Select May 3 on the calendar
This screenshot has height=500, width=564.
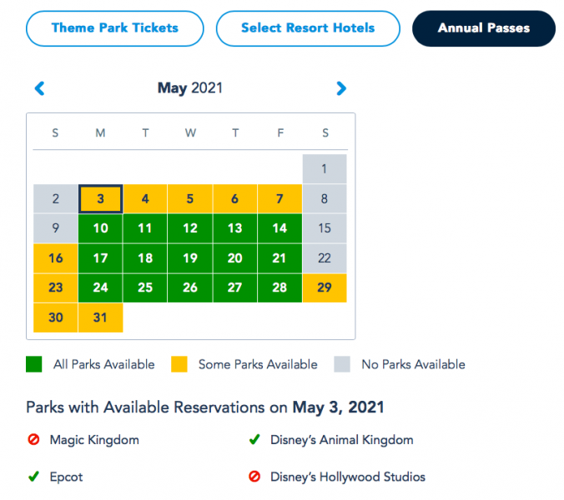click(100, 199)
